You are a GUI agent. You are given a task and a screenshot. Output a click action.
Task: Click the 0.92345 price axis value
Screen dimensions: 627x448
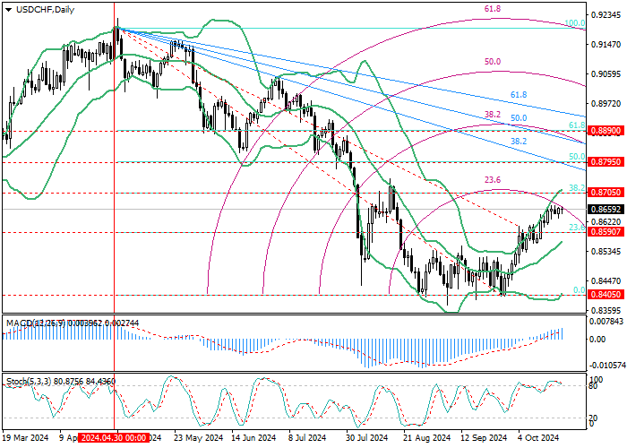click(x=606, y=15)
